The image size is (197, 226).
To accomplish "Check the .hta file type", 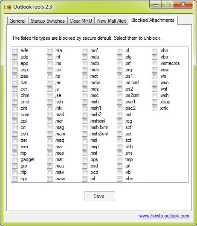I will 49,50.
